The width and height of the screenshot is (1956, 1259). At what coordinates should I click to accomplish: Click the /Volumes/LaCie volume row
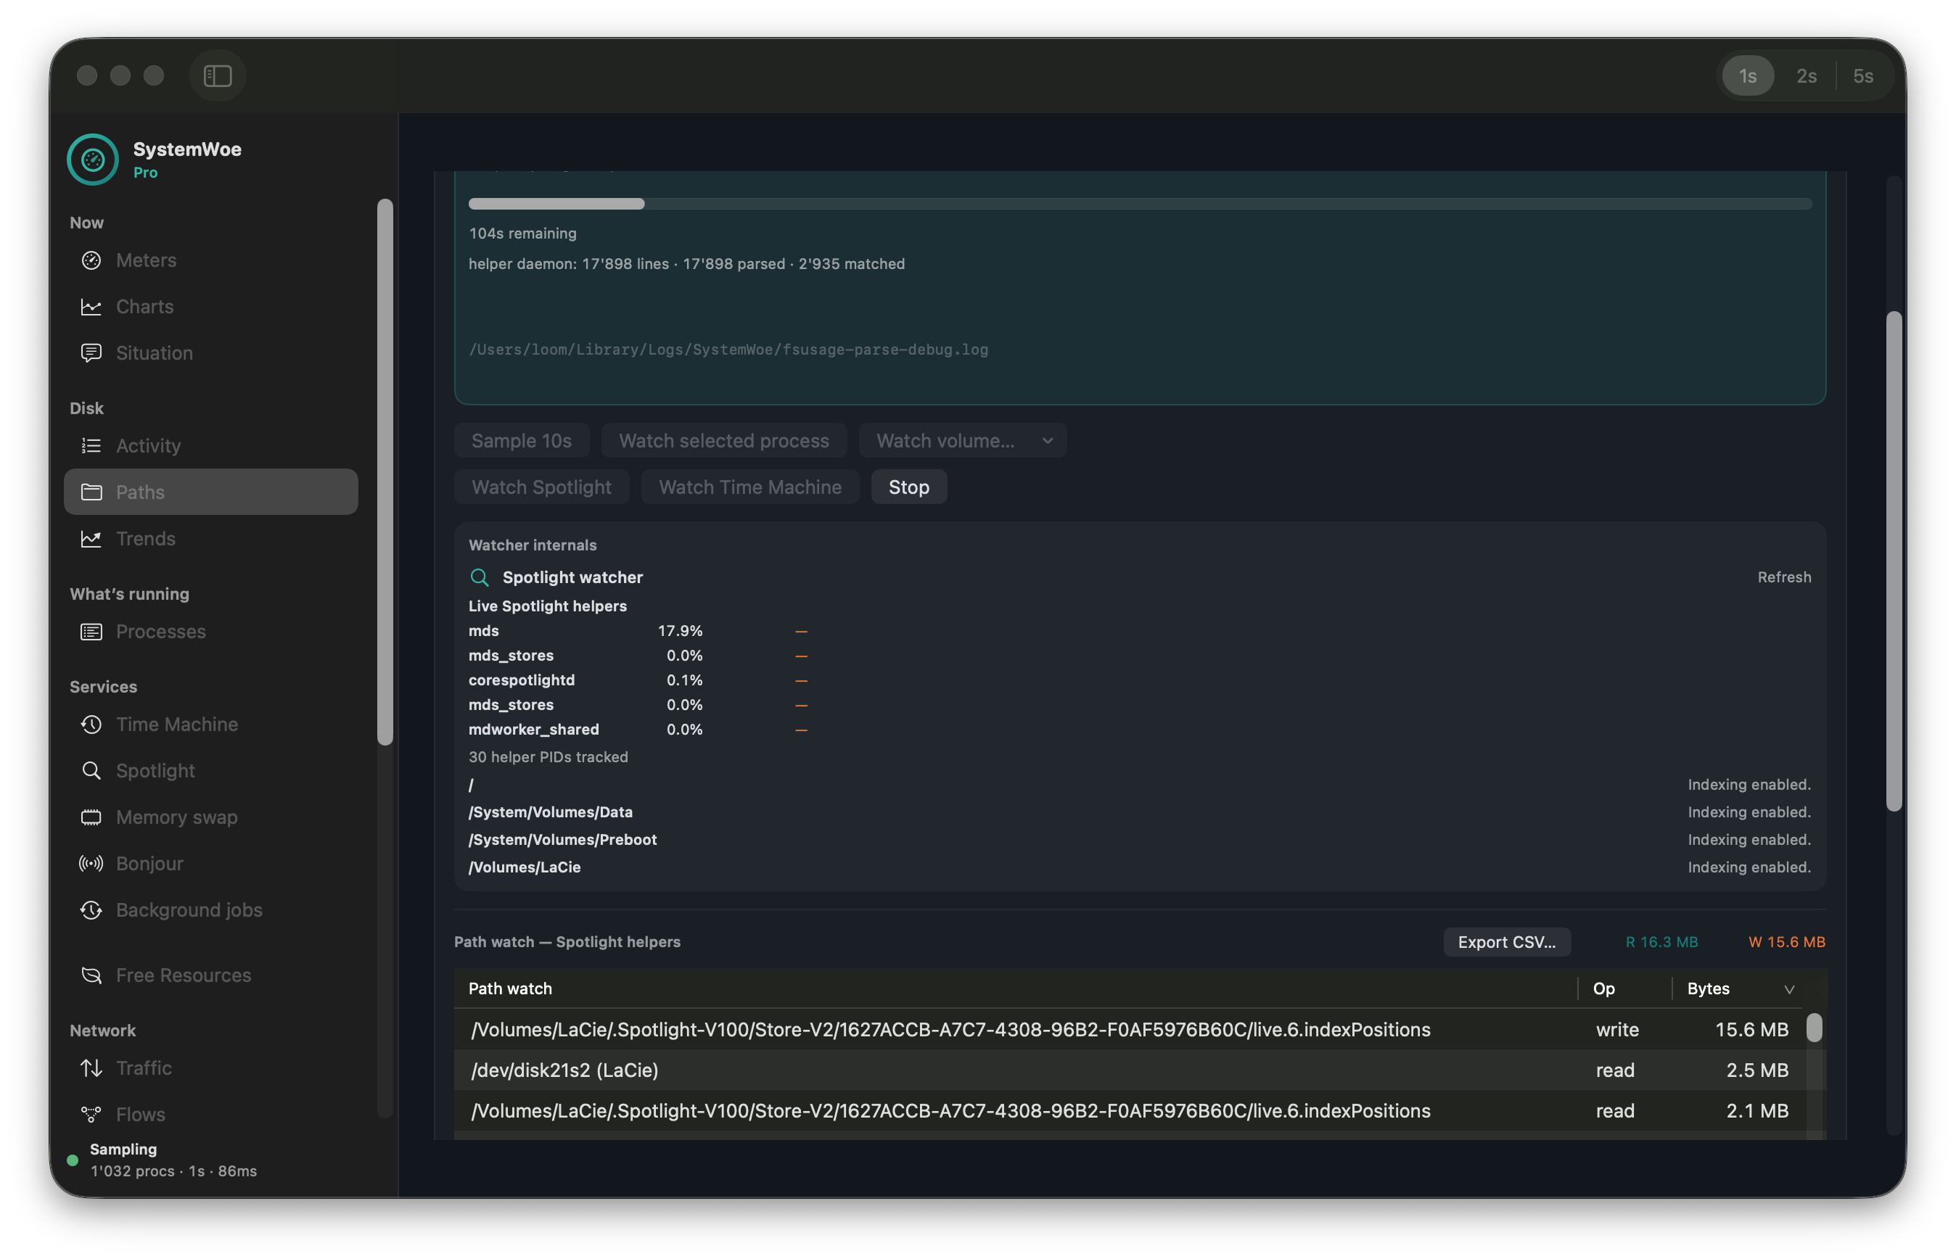click(x=1140, y=867)
